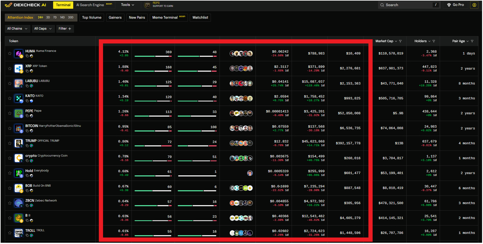483x244 pixels.
Task: Open the Tools dropdown menu
Action: pos(128,5)
